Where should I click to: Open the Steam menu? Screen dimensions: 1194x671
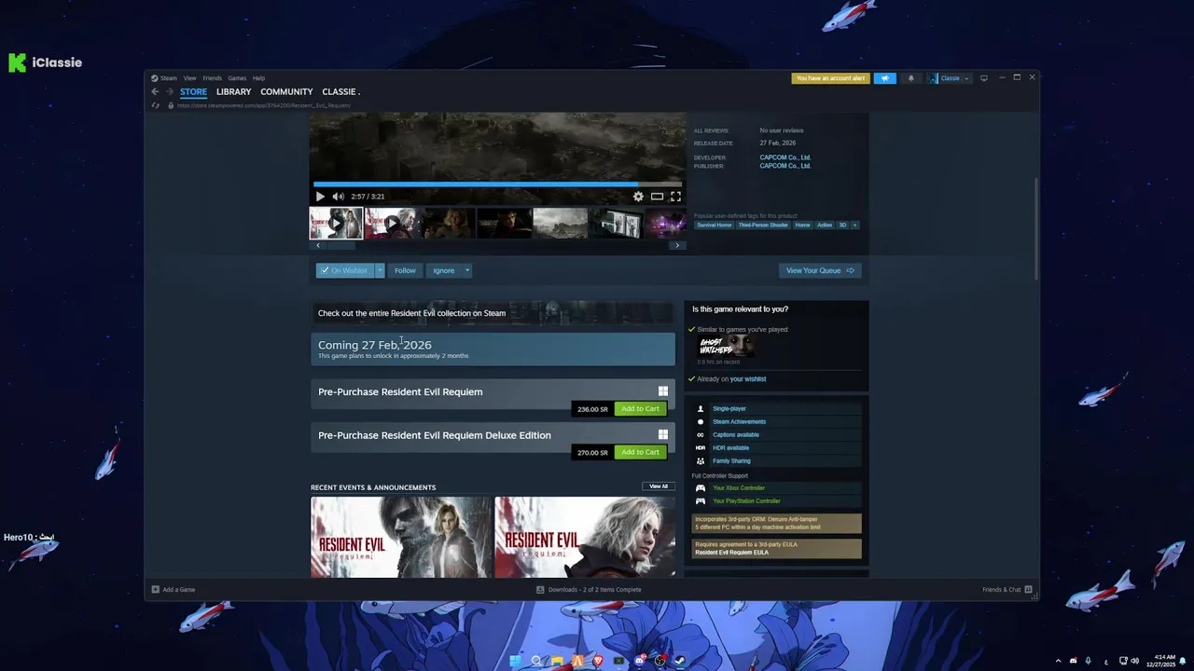point(164,78)
